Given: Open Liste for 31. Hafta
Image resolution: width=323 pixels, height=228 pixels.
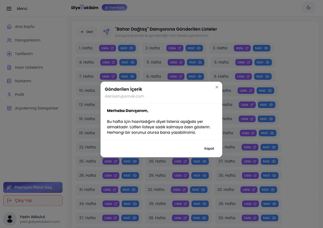Looking at the screenshot, I should [x=109, y=190].
